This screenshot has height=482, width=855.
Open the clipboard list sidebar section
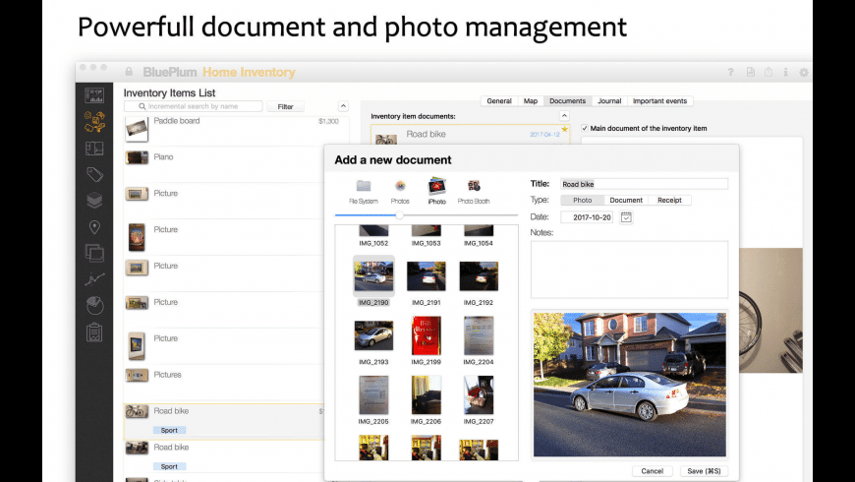click(x=95, y=332)
